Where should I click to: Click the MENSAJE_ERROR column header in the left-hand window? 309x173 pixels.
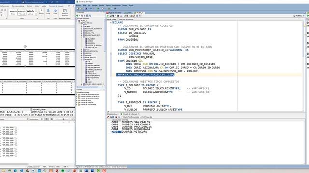(x=39, y=109)
